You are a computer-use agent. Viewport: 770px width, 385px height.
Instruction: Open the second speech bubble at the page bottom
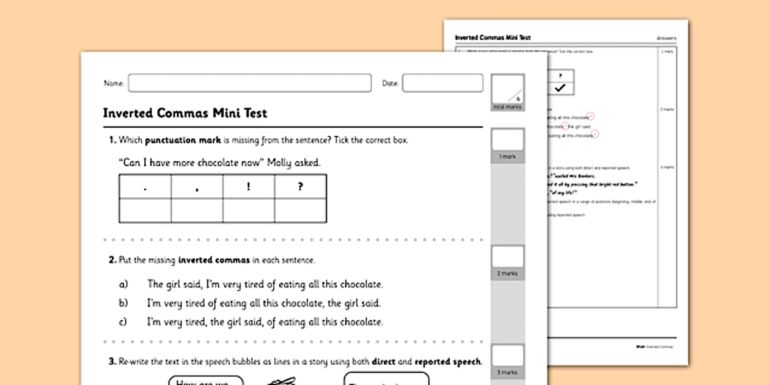point(387,380)
